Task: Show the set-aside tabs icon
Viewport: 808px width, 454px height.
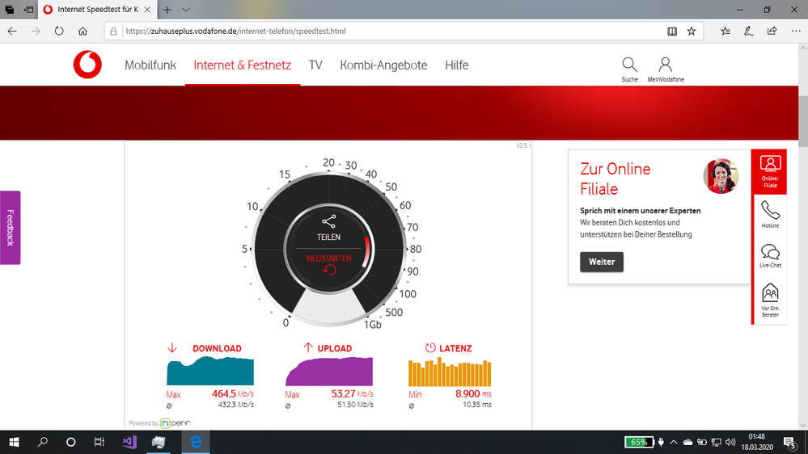Action: coord(9,10)
